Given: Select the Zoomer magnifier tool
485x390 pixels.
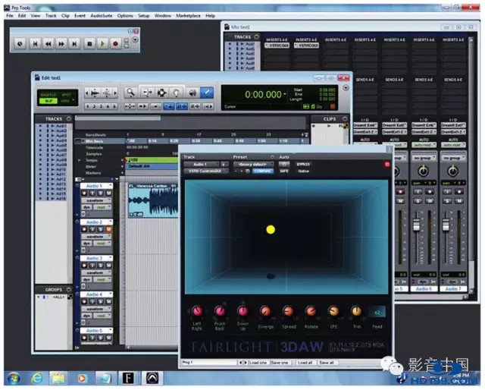Looking at the screenshot, I should (x=130, y=92).
